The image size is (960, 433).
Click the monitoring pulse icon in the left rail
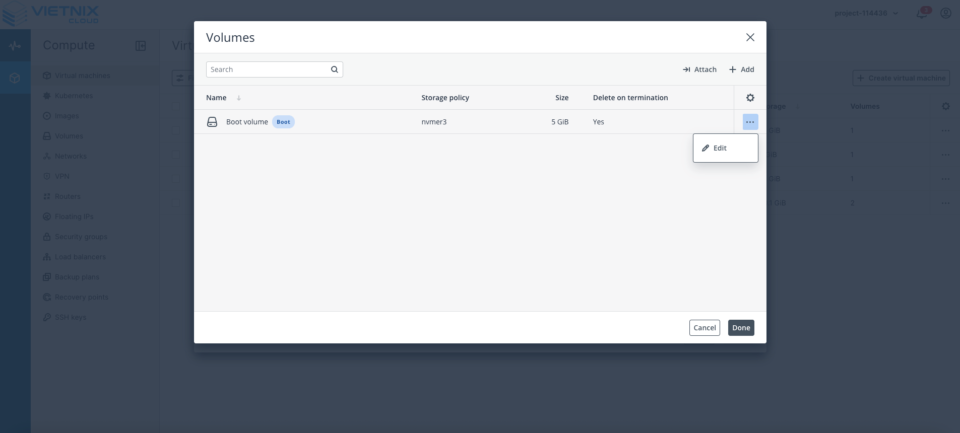(15, 46)
